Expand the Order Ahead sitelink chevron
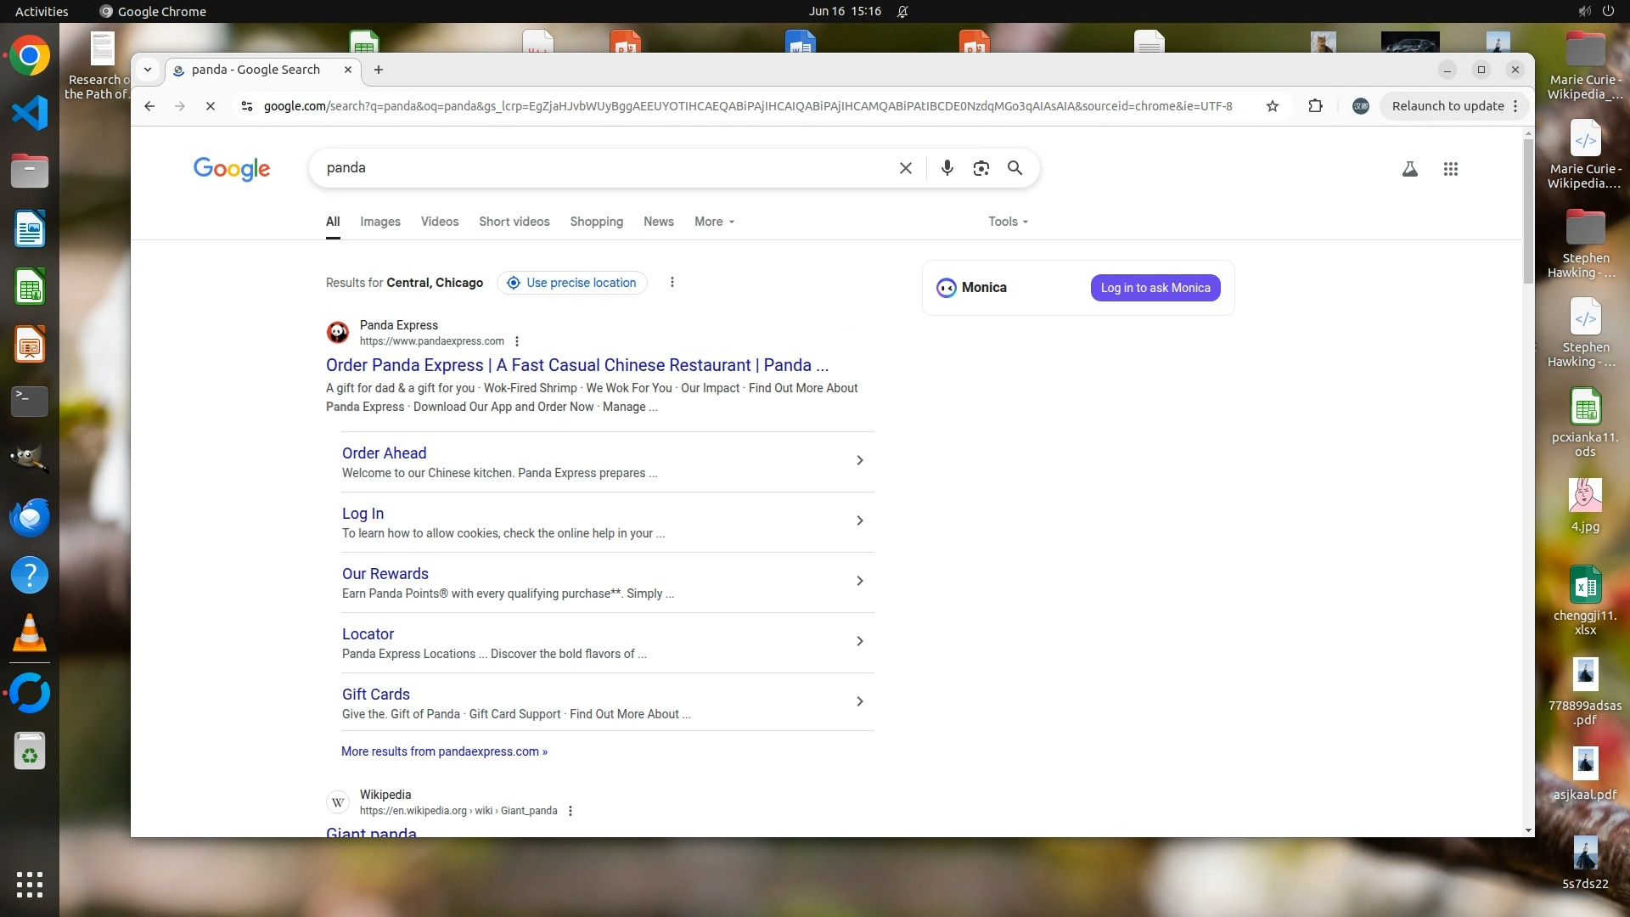Image resolution: width=1630 pixels, height=917 pixels. [x=859, y=460]
